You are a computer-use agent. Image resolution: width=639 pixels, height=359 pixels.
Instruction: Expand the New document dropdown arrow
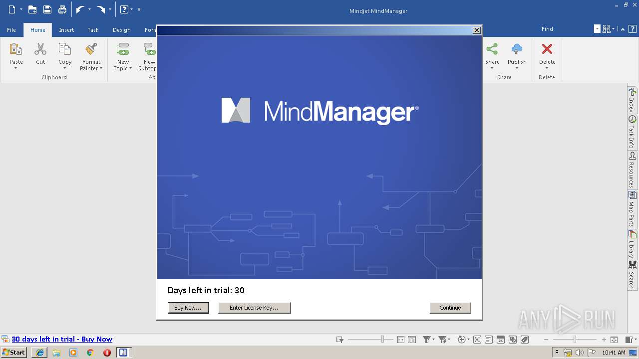21,9
